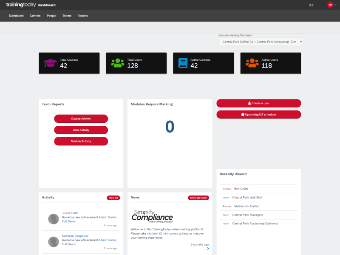Viewport: 340px width, 255px height.
Task: Click Show all News button
Action: tap(198, 198)
